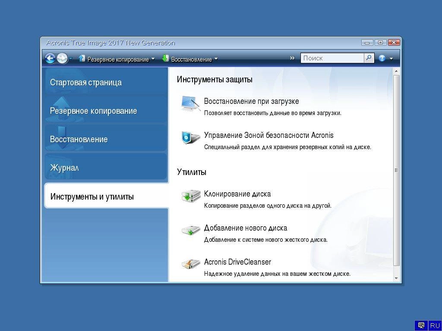Screen dimensions: 442x331
Task: Expand the Резервное копирование toolbar dropdown arrow
Action: pos(153,59)
